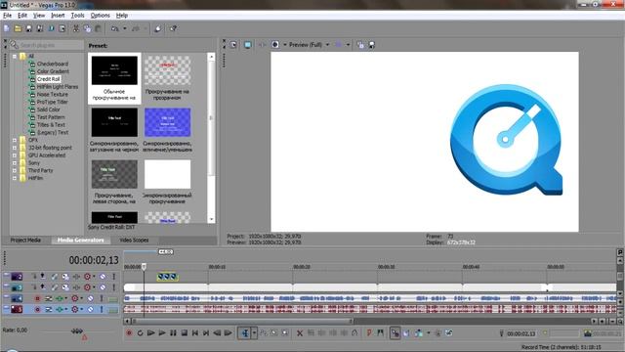Toggle mute on the bottom audio track
The height and width of the screenshot is (352, 625).
pos(91,309)
